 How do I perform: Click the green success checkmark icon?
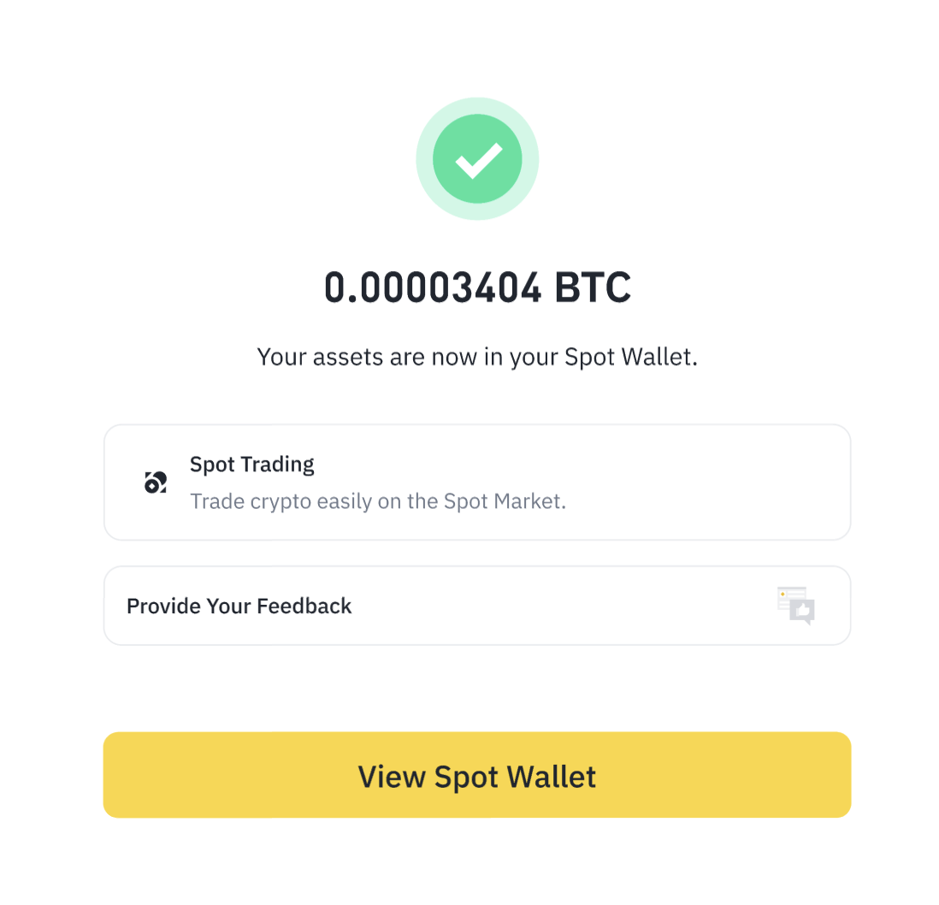477,159
